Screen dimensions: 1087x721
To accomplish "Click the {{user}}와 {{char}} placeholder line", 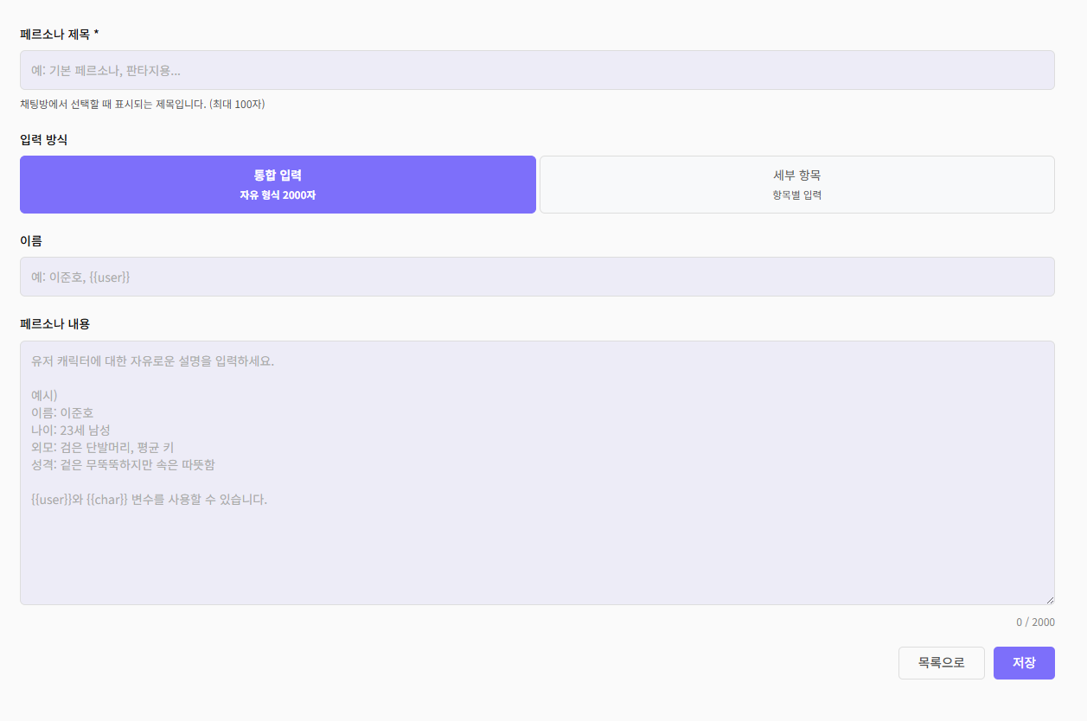I will click(x=149, y=500).
